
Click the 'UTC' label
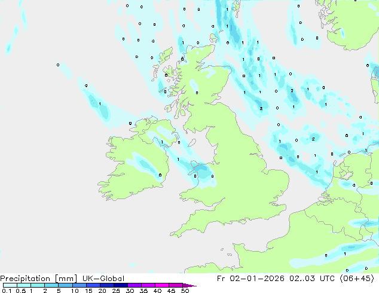pyautogui.click(x=327, y=279)
